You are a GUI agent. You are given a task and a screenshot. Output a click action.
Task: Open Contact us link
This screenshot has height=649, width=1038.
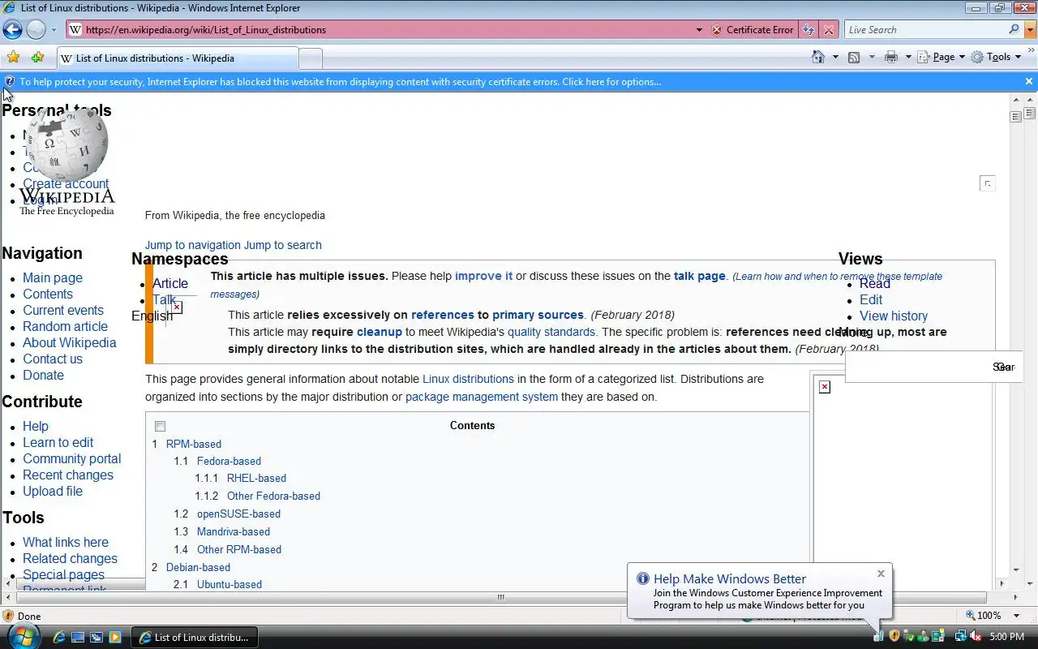point(53,359)
